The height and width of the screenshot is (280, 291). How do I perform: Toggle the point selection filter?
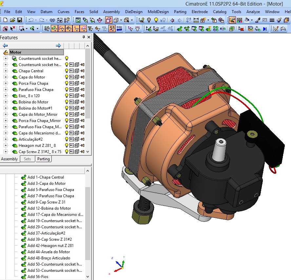pyautogui.click(x=76, y=28)
